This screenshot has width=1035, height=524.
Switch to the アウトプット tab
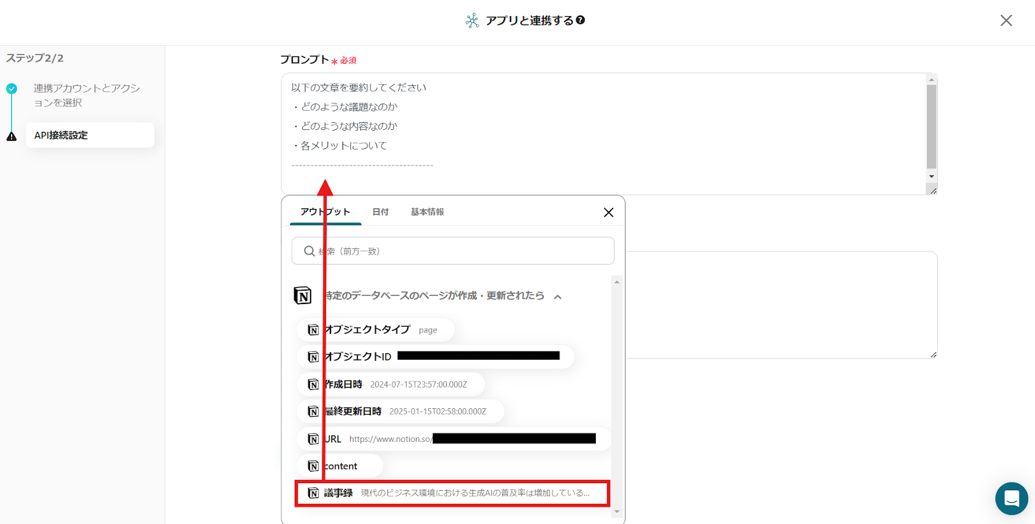[325, 212]
